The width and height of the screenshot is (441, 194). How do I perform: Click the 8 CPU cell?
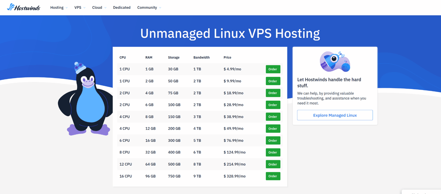pyautogui.click(x=125, y=152)
